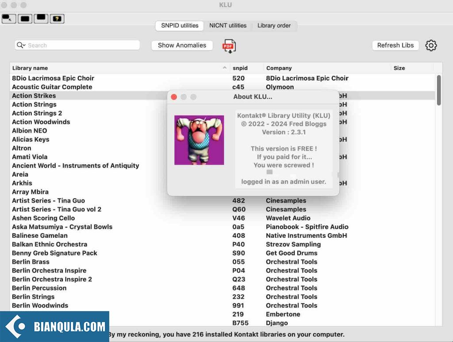453x342 pixels.
Task: Click the Django company cell
Action: 277,323
